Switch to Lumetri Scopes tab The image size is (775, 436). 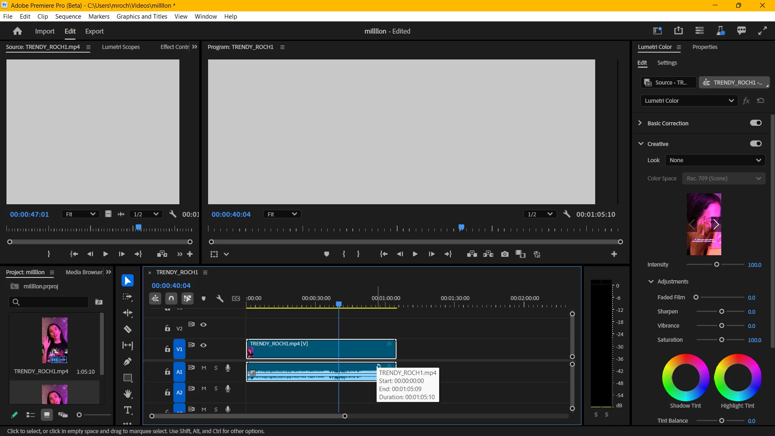[121, 47]
